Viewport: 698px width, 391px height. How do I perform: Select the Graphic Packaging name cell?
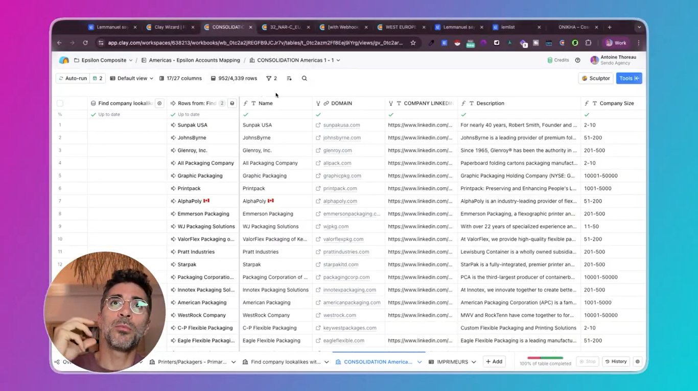click(x=275, y=176)
